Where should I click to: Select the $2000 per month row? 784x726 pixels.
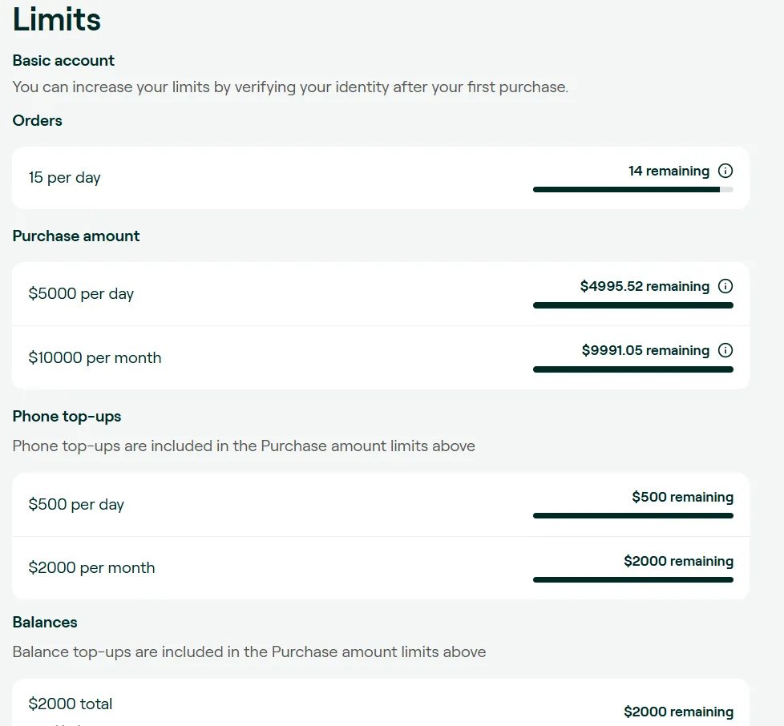pos(381,568)
